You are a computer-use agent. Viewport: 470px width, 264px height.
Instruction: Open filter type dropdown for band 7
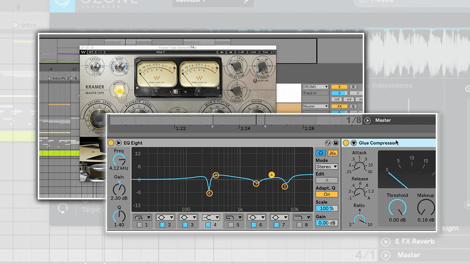coord(280,217)
